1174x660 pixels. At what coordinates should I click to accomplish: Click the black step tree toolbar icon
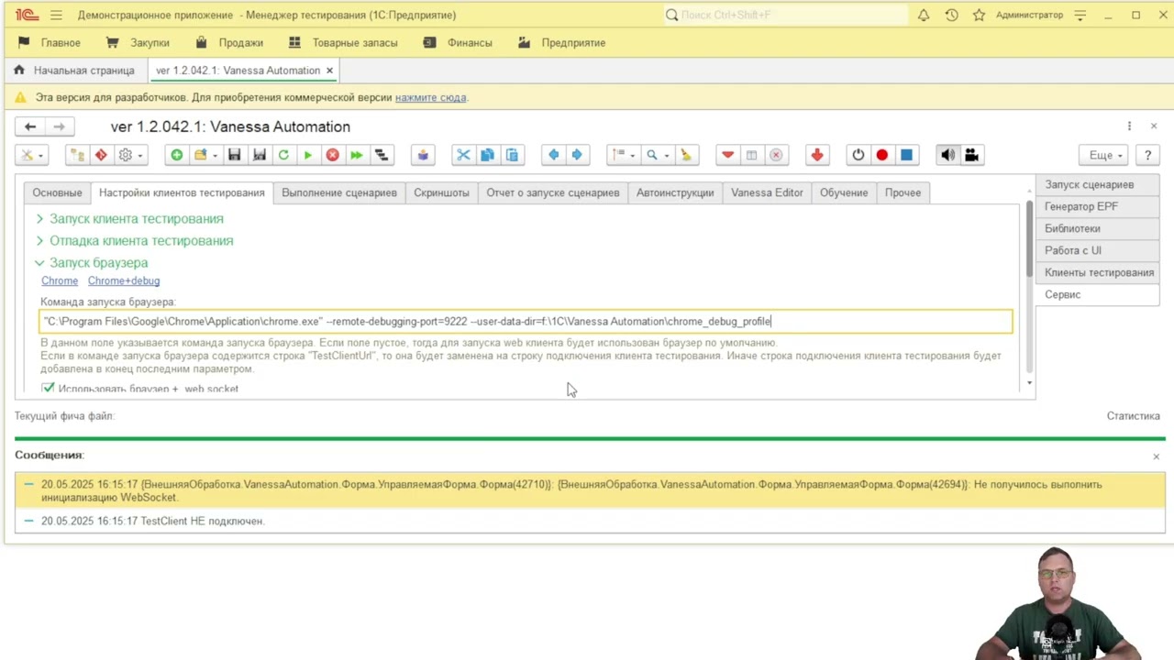(382, 155)
